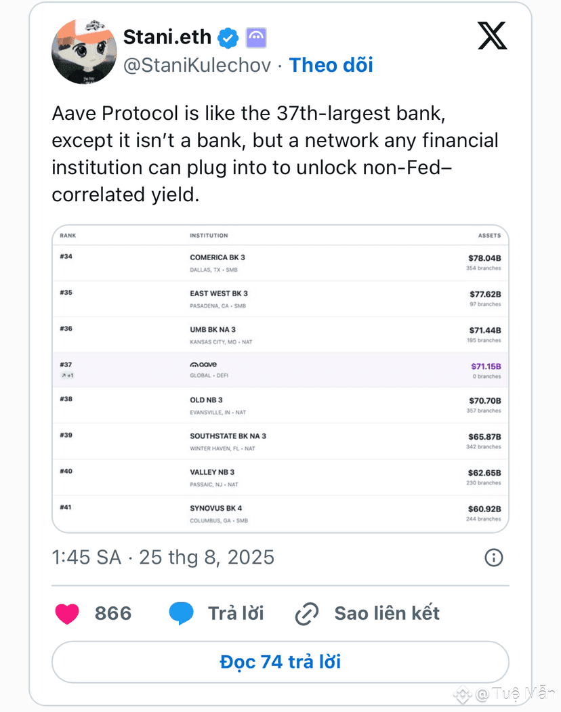Open Stani.eth profile avatar
Screen dimensions: 561x712
tap(85, 51)
